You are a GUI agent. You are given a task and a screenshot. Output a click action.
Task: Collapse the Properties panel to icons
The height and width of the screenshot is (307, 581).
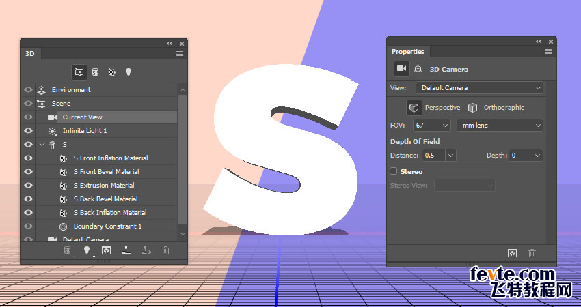click(x=539, y=42)
